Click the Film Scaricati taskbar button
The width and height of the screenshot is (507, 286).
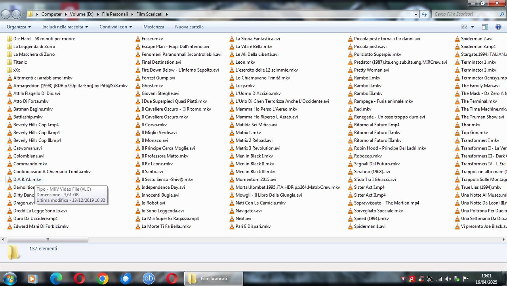click(x=214, y=278)
